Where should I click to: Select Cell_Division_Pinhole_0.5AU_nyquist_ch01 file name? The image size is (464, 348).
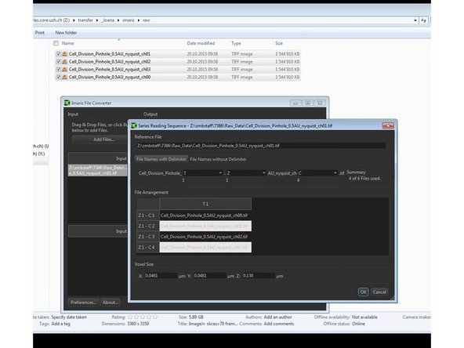(x=110, y=54)
